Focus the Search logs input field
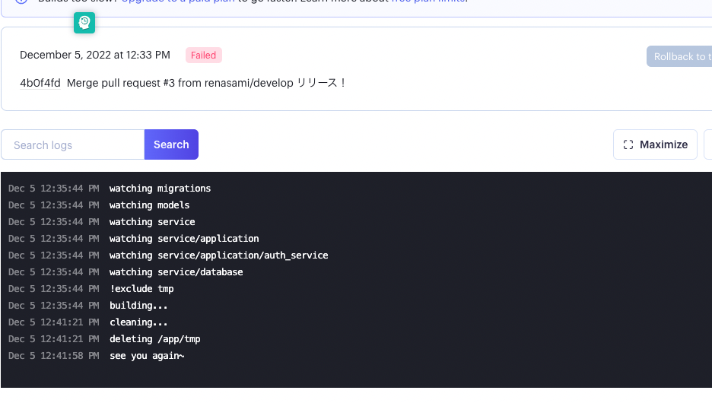The height and width of the screenshot is (403, 712). pos(73,144)
